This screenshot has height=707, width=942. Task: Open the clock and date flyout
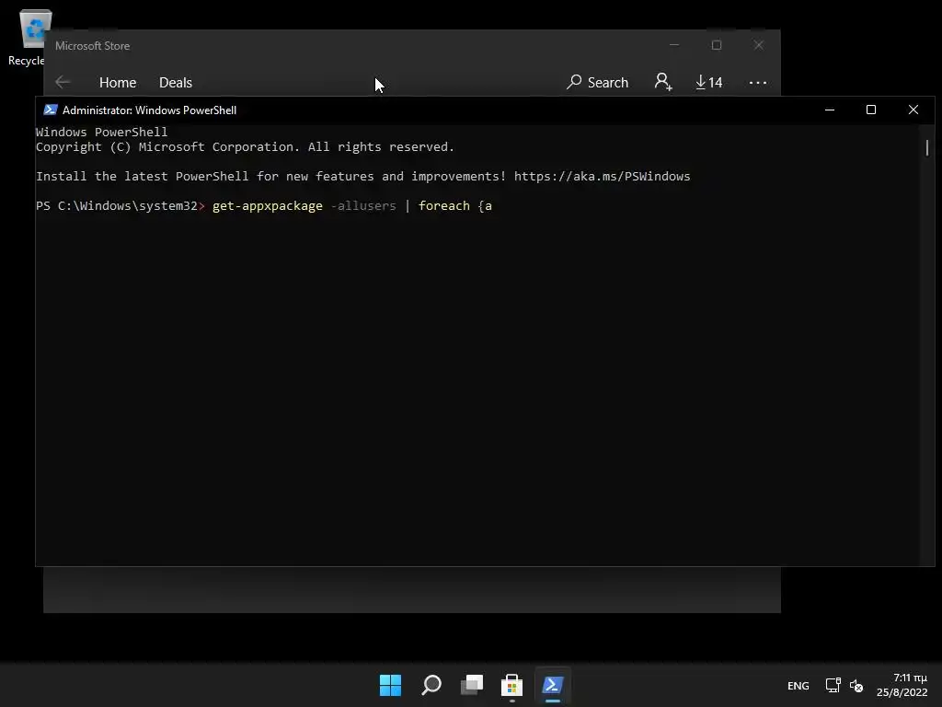pyautogui.click(x=902, y=685)
